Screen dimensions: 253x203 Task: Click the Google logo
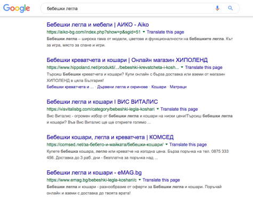[x=17, y=8]
